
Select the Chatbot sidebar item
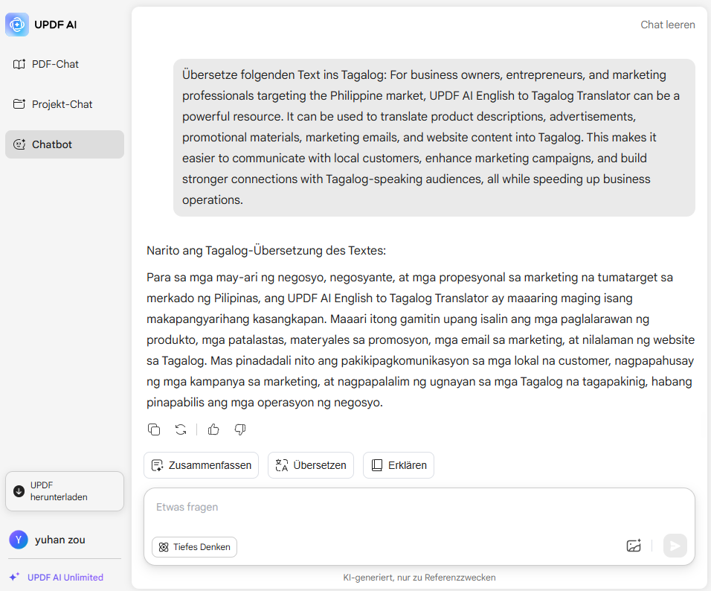click(65, 144)
